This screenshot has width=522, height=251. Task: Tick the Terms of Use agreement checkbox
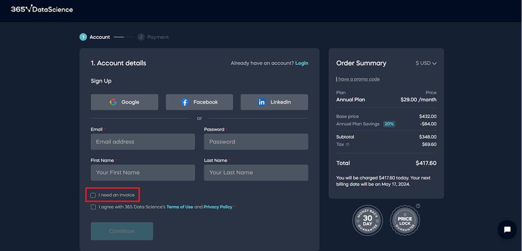click(x=93, y=207)
